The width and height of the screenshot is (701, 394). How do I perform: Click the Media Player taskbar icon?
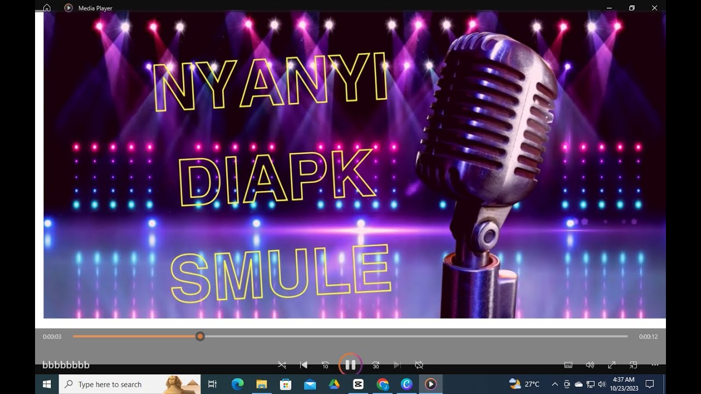click(x=430, y=384)
